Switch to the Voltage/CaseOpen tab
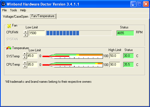Screen dimensions: 150x107 pos(15,17)
